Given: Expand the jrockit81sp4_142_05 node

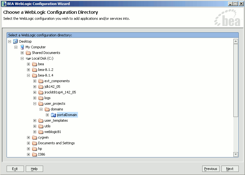Looking at the screenshot, I should coord(35,93).
